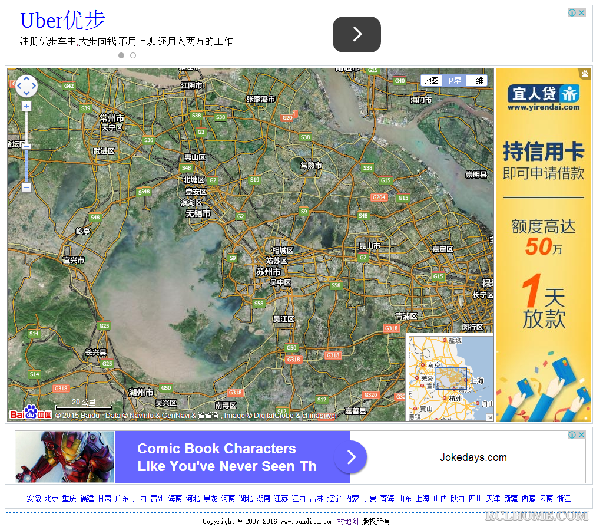
Task: Open the 广东 province link
Action: pyautogui.click(x=122, y=498)
